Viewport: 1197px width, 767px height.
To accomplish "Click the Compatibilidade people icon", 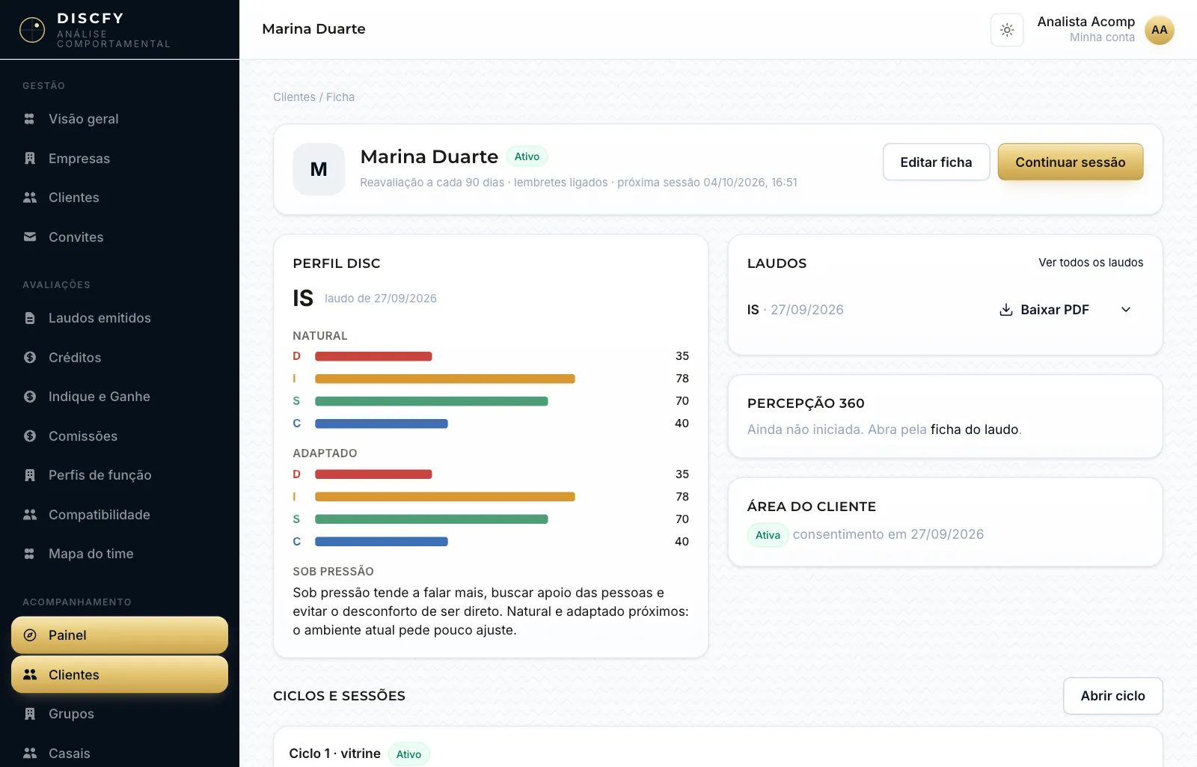I will tap(30, 515).
